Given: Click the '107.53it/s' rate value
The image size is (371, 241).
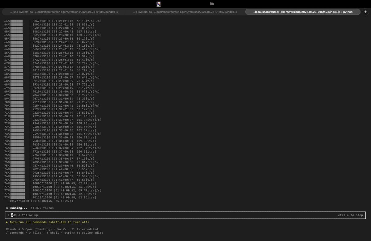Looking at the screenshot, I should [x=86, y=32].
